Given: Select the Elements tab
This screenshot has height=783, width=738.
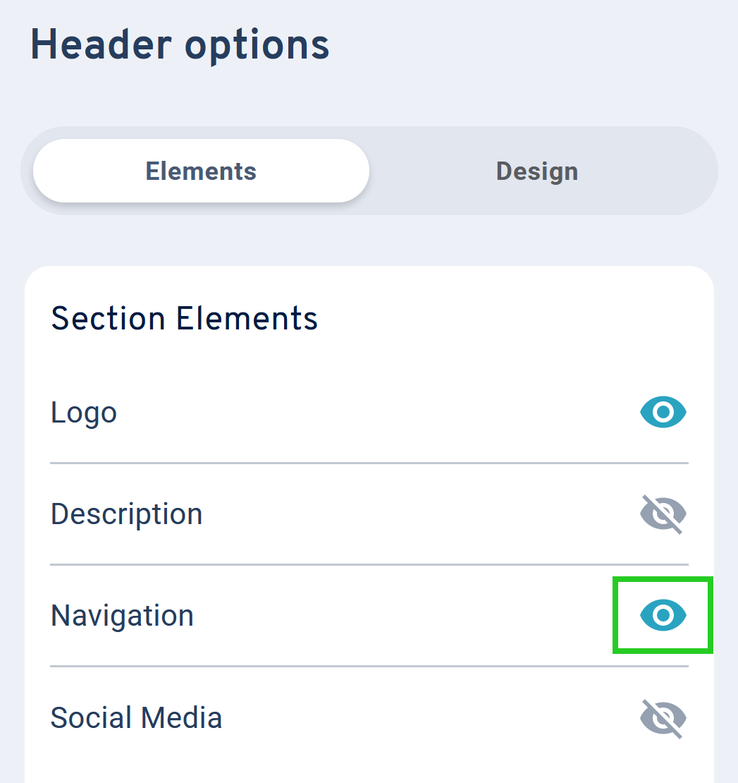Looking at the screenshot, I should coord(200,171).
